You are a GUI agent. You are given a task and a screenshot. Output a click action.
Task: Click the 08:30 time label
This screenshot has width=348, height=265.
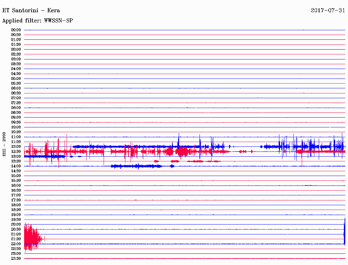[16, 113]
